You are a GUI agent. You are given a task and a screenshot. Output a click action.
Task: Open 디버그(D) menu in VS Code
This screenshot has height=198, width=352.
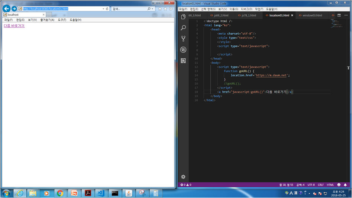[x=246, y=9]
